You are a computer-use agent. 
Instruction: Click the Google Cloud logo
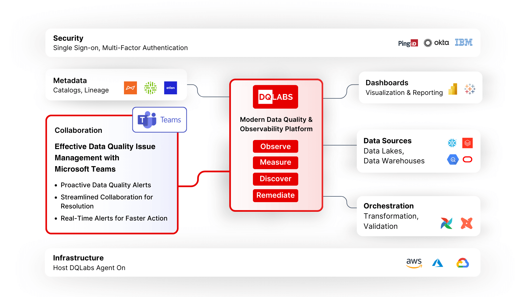pyautogui.click(x=463, y=263)
